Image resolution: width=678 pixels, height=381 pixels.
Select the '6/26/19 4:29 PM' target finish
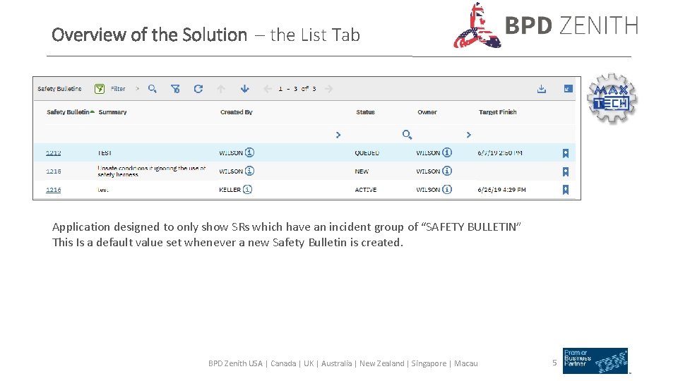coord(501,190)
